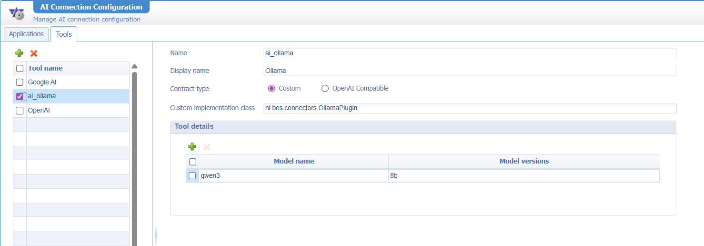Click the Display name field with Ollama
The image size is (704, 246).
click(470, 71)
